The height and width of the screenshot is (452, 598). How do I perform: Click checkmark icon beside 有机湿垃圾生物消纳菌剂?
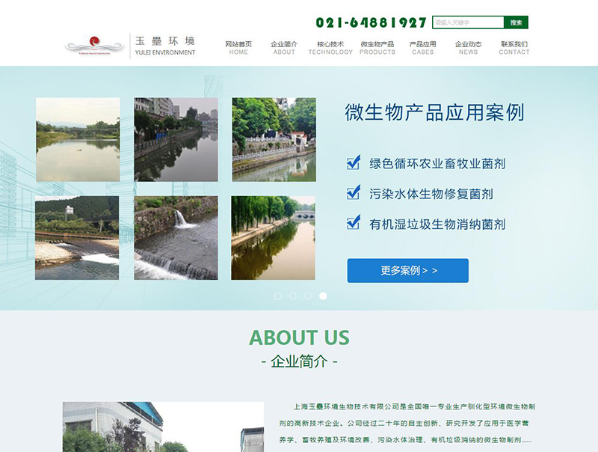coord(354,223)
